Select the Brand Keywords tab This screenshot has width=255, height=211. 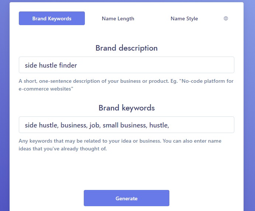[52, 18]
